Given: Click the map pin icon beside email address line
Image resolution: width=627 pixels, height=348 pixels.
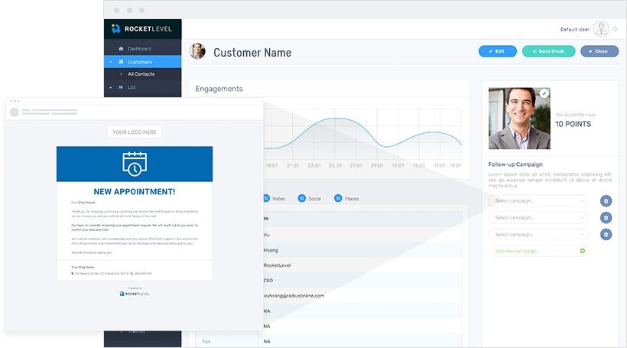Looking at the screenshot, I should pos(73,274).
